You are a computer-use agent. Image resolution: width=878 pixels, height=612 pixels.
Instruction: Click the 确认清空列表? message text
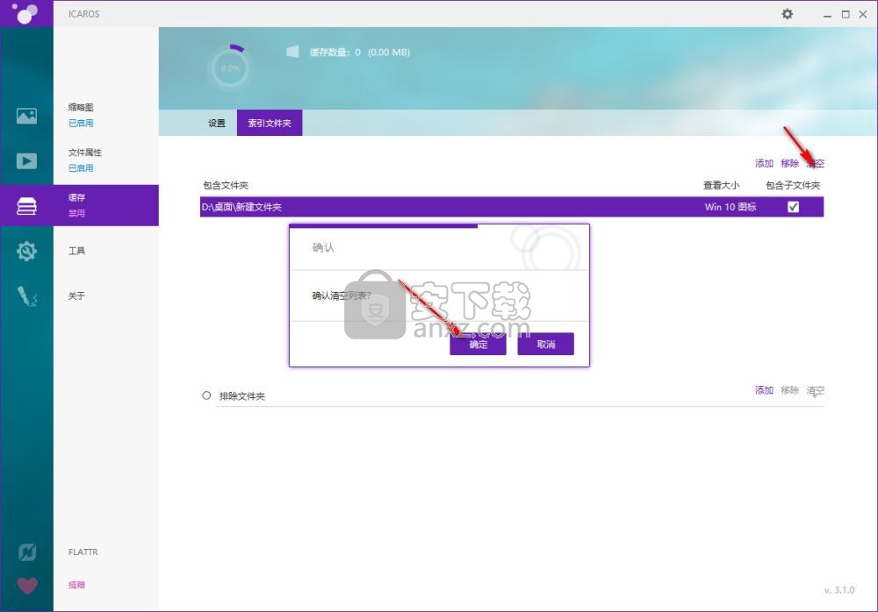pyautogui.click(x=342, y=295)
